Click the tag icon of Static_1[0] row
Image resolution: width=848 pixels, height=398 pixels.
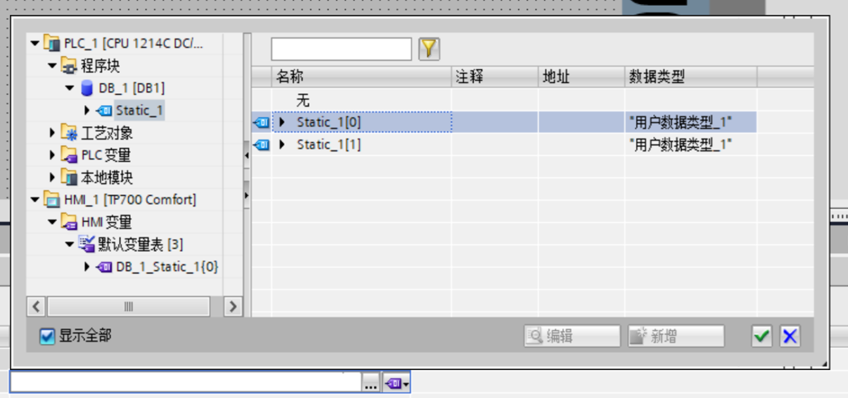pos(261,122)
